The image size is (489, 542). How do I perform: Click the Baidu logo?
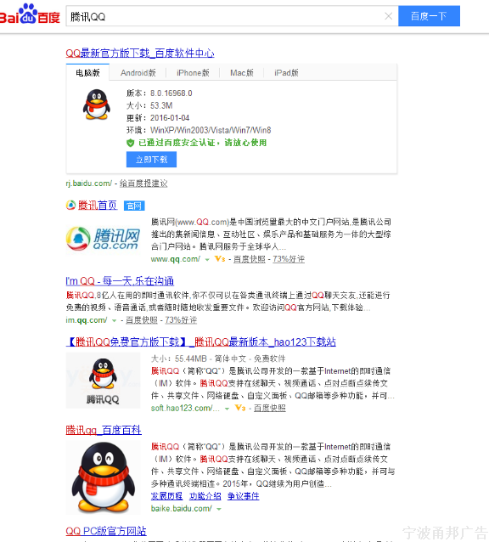click(30, 14)
